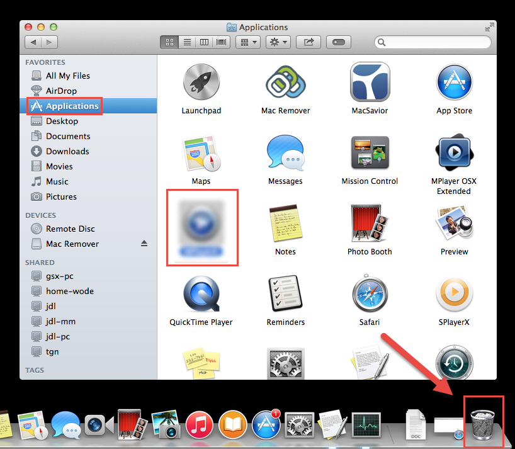The height and width of the screenshot is (449, 515).
Task: Open the item arrangement dropdown
Action: (x=248, y=42)
